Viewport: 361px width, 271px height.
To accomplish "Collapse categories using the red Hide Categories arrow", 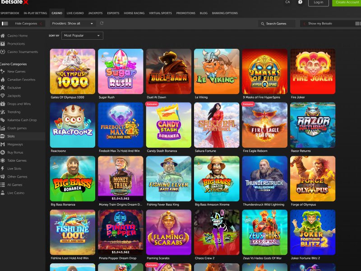I will point(41,23).
